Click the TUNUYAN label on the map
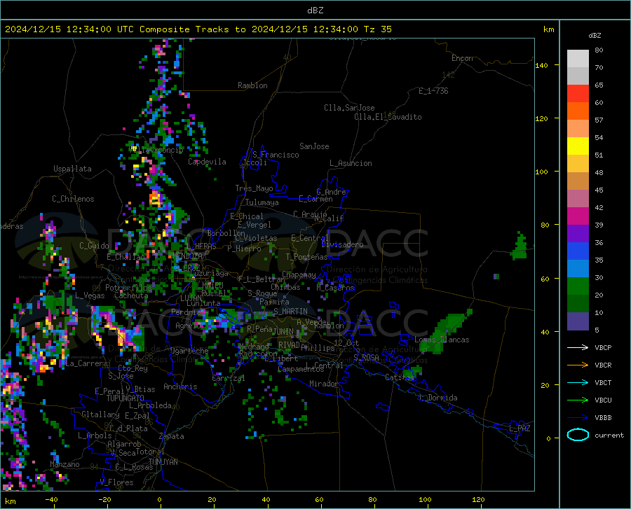 click(x=163, y=461)
